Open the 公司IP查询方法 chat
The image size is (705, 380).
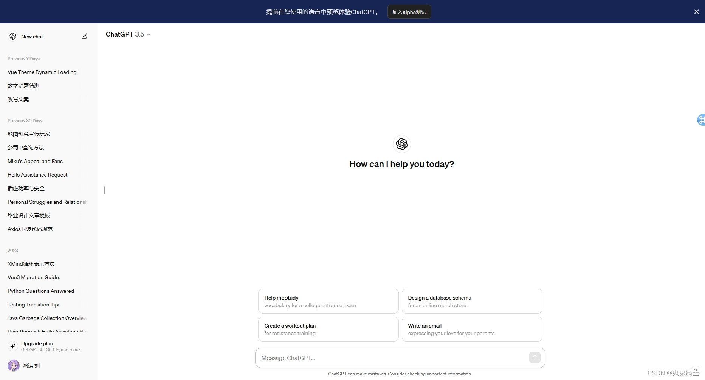point(47,148)
